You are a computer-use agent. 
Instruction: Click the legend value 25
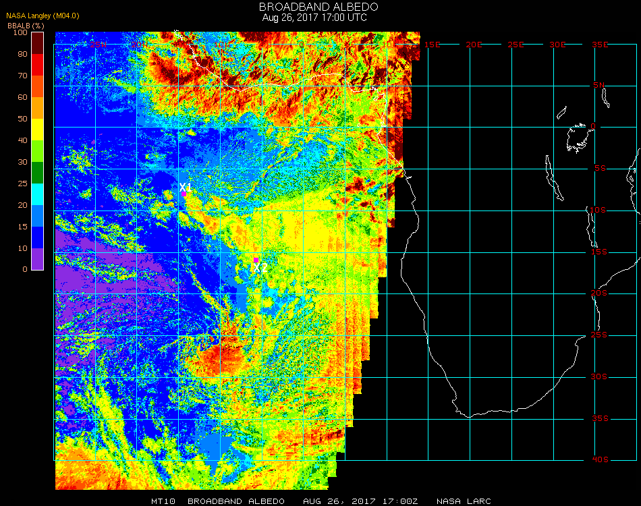[x=22, y=184]
